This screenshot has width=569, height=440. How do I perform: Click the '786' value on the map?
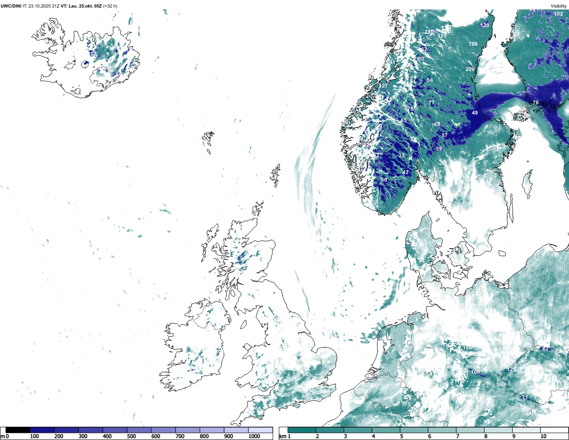tap(473, 44)
